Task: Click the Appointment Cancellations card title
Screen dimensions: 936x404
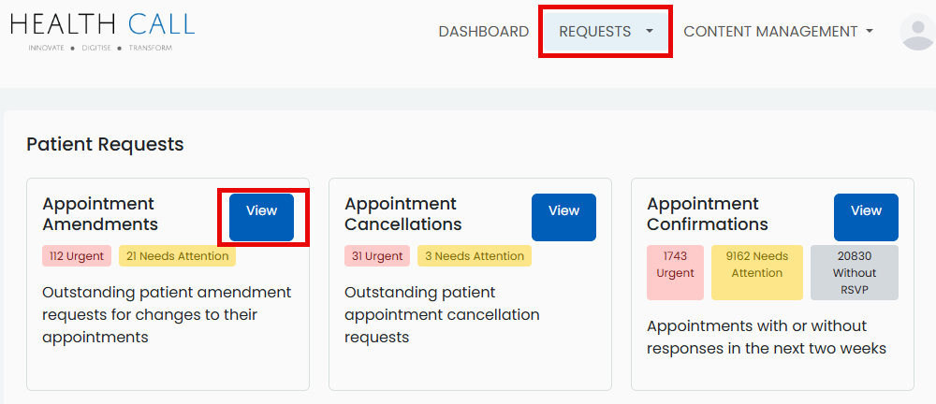Action: [402, 214]
